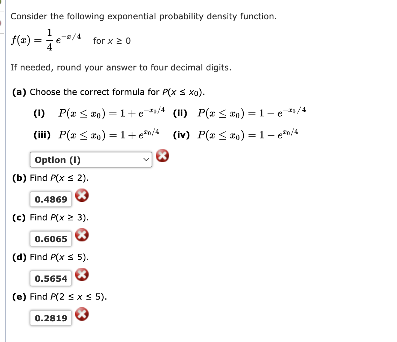
Task: Click the answer field containing 0.4869
Action: coord(50,199)
